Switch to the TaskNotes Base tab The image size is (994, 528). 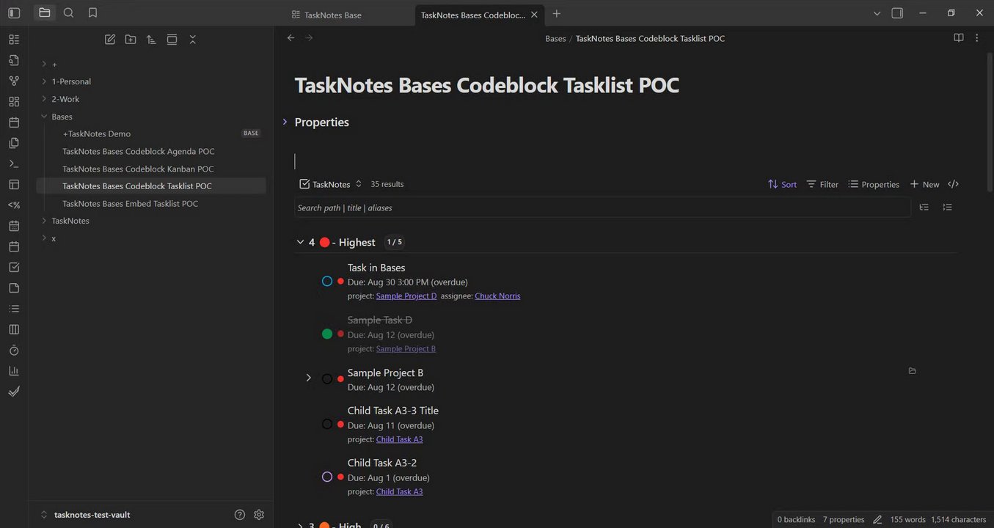tap(332, 15)
